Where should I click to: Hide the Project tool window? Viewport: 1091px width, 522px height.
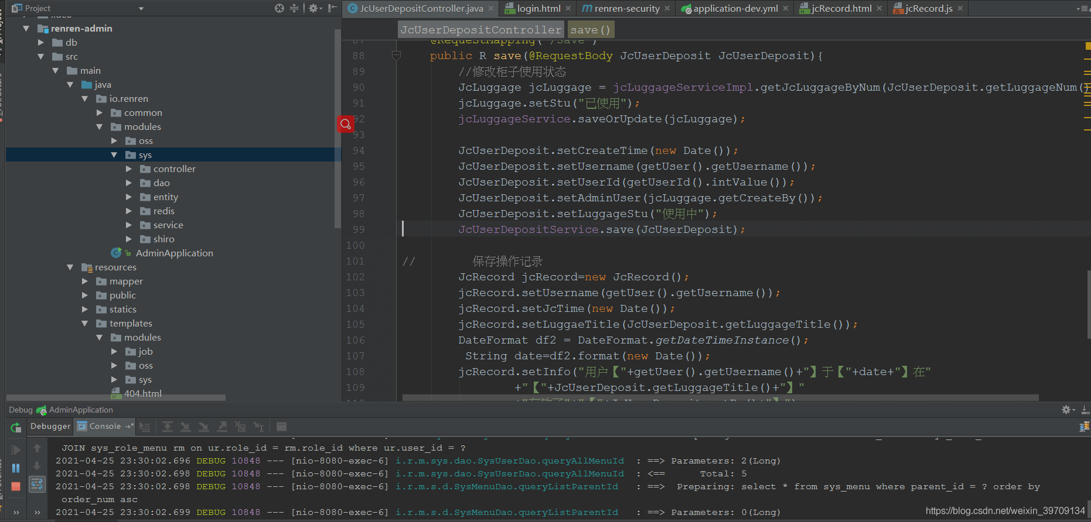click(x=332, y=8)
